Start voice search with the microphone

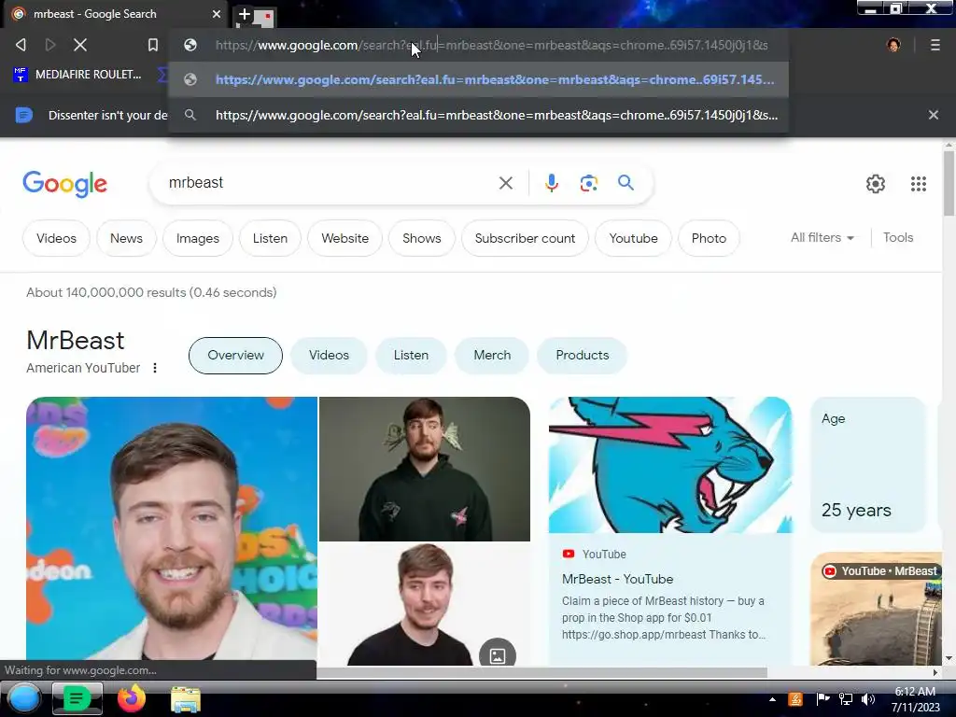pos(551,183)
